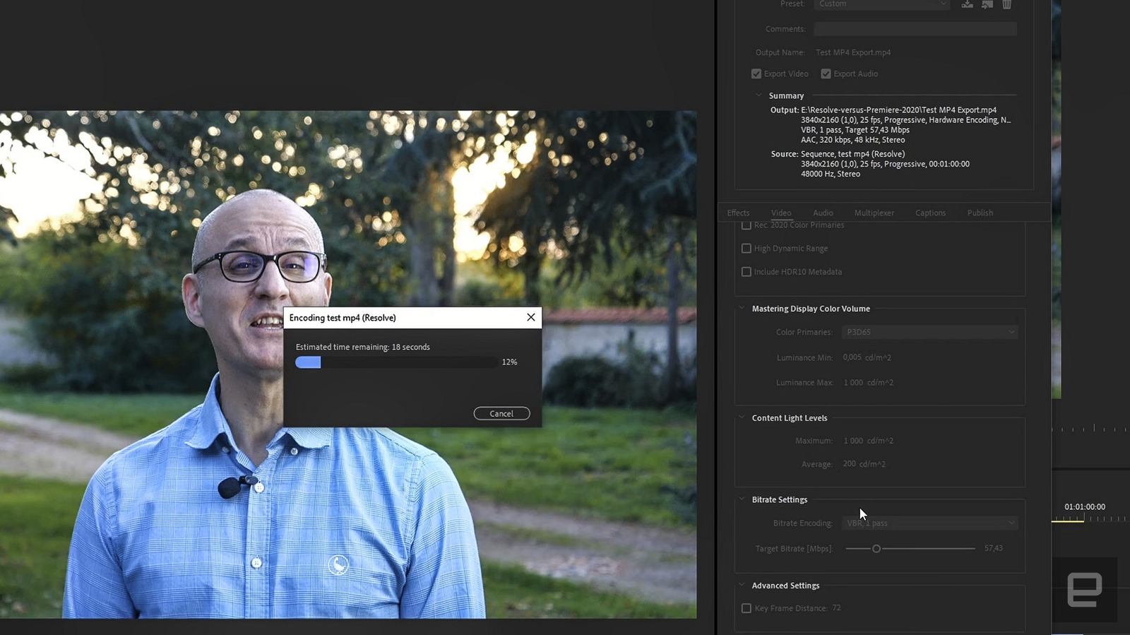Close the Encoding dialog with X
1130x635 pixels.
(x=531, y=317)
